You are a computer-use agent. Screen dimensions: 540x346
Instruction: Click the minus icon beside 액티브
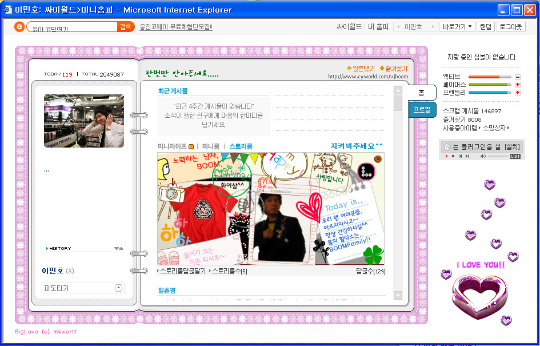518,77
